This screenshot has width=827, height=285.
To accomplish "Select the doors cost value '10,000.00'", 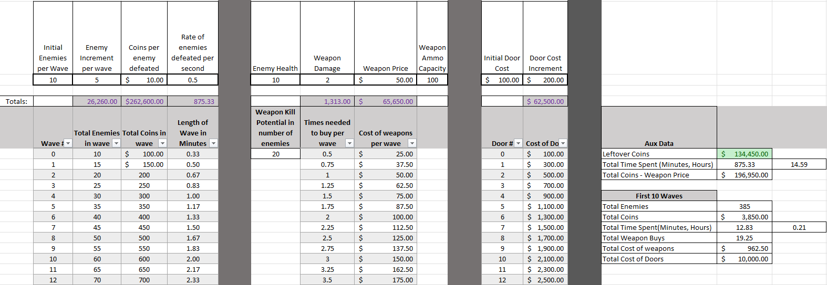I will coord(745,259).
